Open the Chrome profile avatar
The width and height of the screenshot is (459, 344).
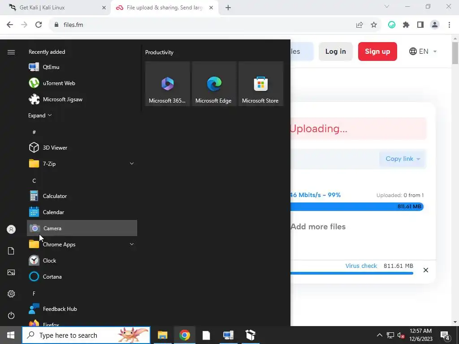click(435, 25)
